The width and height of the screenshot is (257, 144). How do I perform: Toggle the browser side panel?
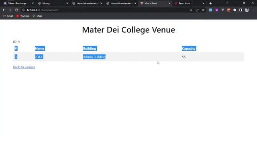pos(241,10)
